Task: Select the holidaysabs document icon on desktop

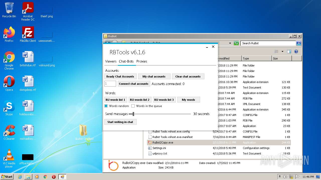Action: pyautogui.click(x=28, y=108)
